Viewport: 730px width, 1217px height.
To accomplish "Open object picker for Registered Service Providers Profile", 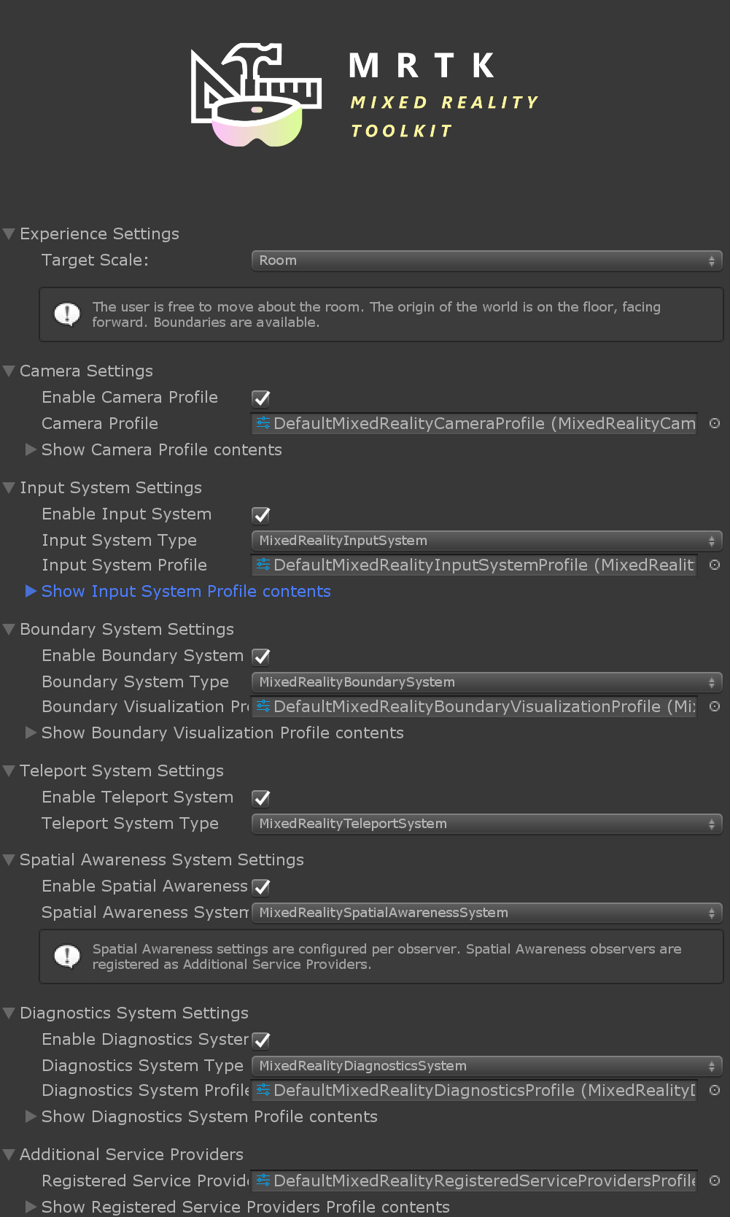I will [x=715, y=1181].
